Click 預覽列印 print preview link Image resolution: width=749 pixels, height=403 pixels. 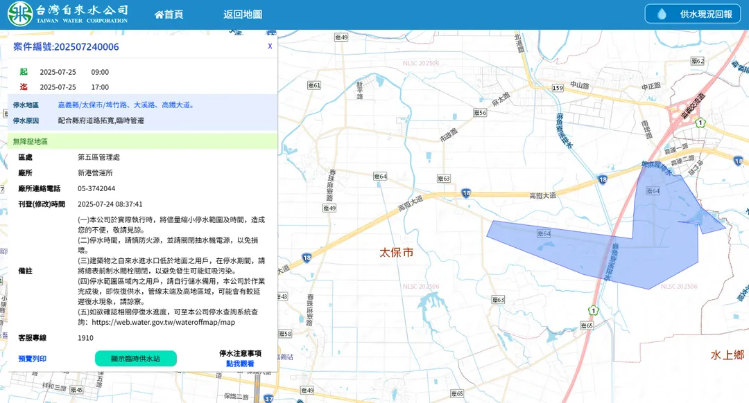(x=33, y=359)
